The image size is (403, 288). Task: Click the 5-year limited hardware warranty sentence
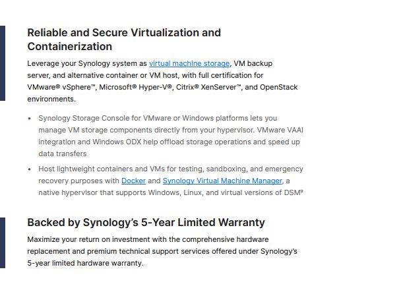(85, 264)
